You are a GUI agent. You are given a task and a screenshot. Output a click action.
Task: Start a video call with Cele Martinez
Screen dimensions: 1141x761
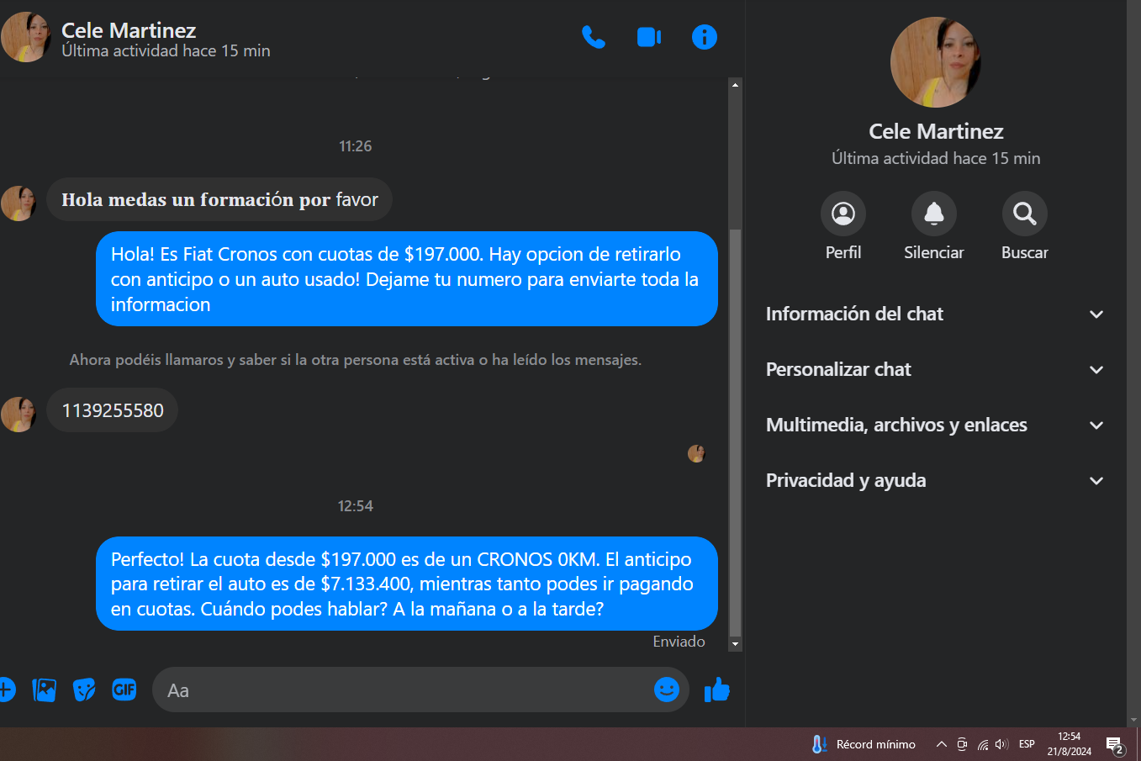coord(649,37)
